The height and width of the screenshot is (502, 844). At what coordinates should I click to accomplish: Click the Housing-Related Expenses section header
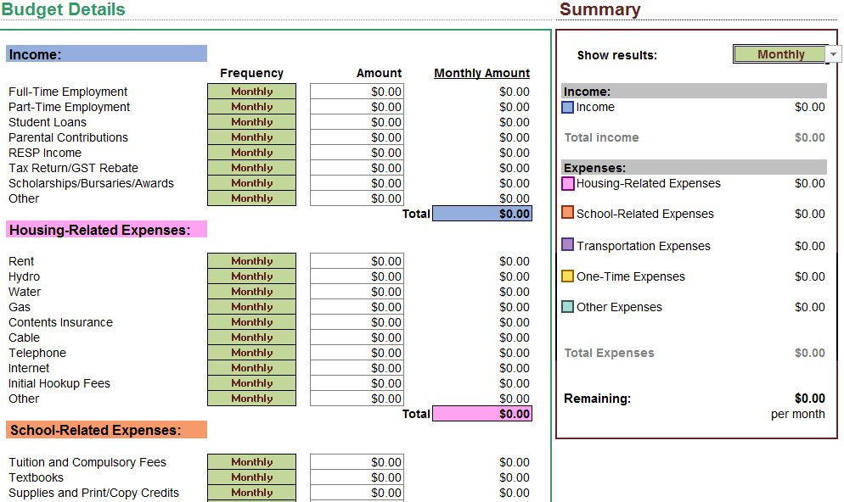107,230
